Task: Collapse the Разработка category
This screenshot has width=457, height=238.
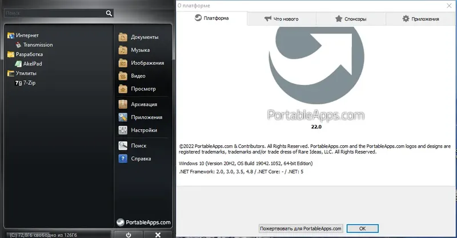Action: coord(29,54)
